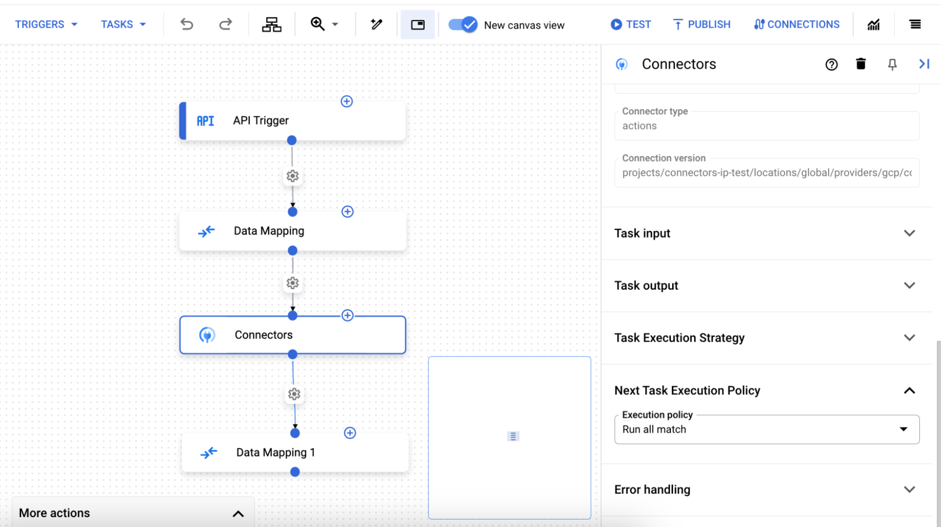Click the API Trigger node icon
The width and height of the screenshot is (941, 527).
[x=206, y=120]
